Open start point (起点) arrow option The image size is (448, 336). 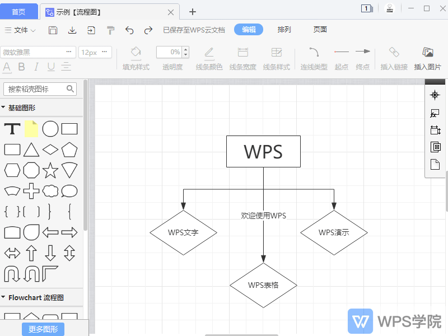pos(342,59)
